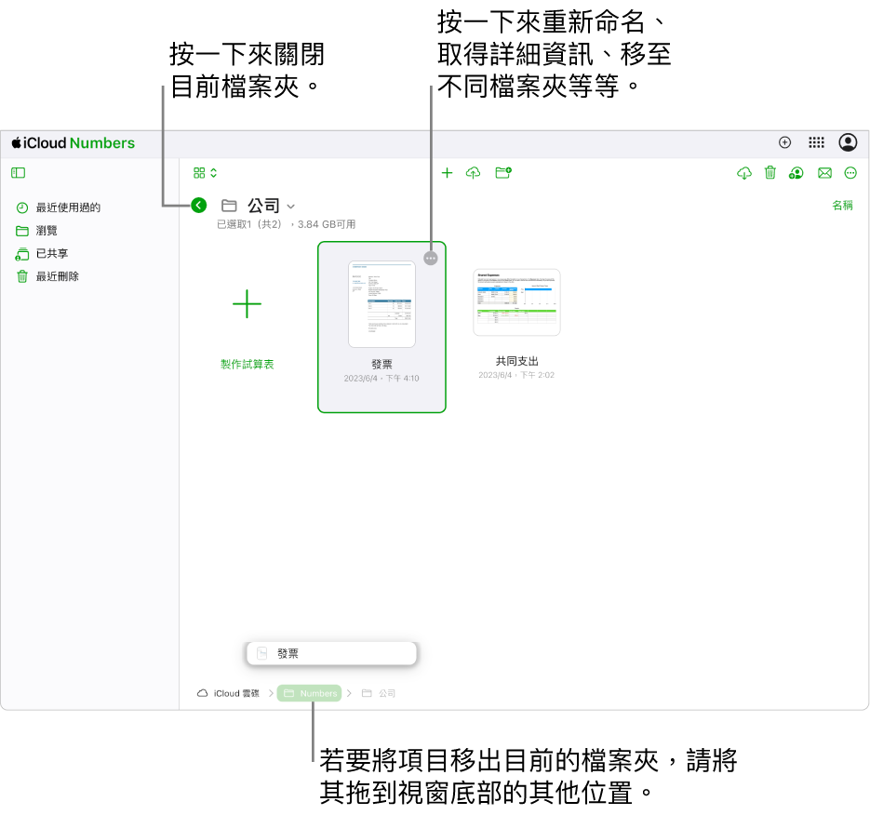Toggle the sidebar panel icon

pos(19,173)
